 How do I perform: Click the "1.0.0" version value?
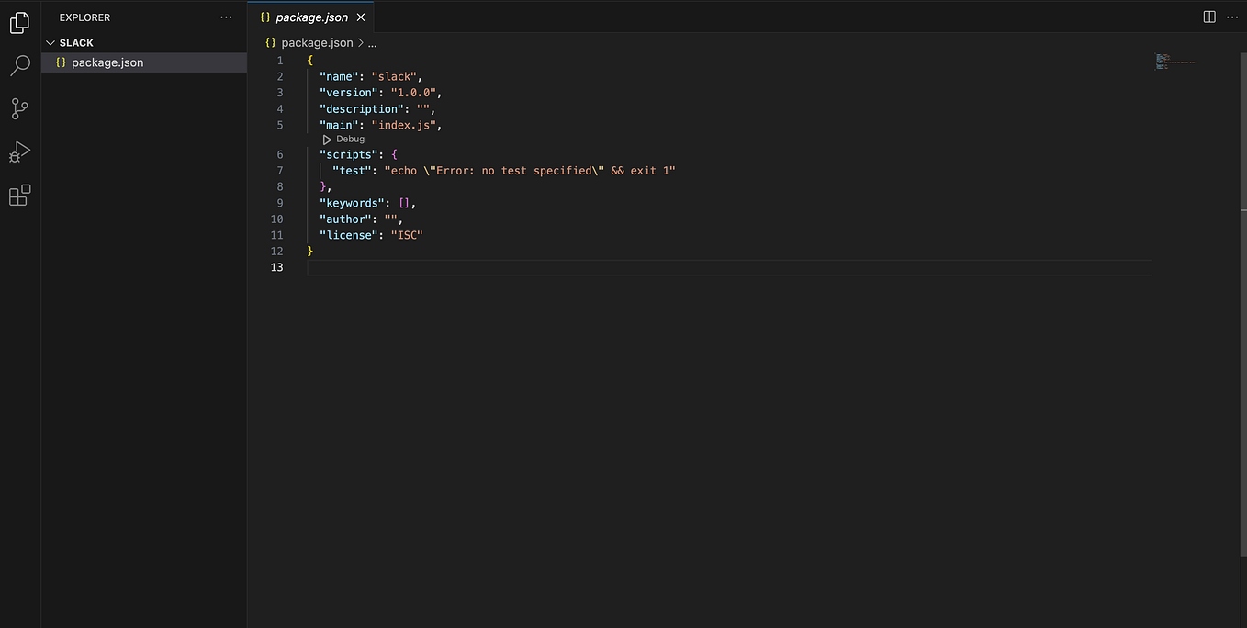point(413,93)
